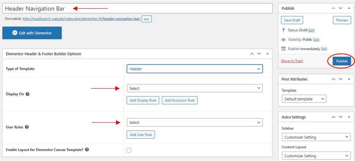Click the Save Draft button
355x161 pixels.
[292, 20]
